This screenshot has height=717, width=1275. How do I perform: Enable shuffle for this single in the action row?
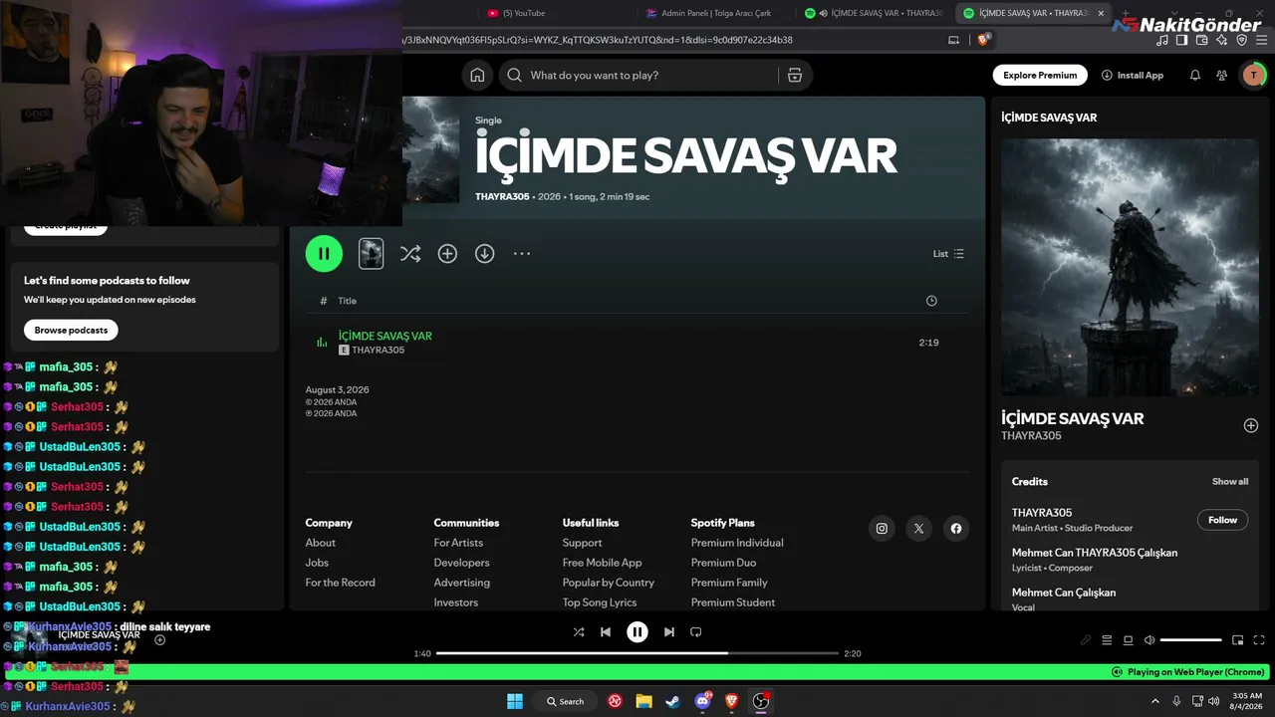pos(410,254)
